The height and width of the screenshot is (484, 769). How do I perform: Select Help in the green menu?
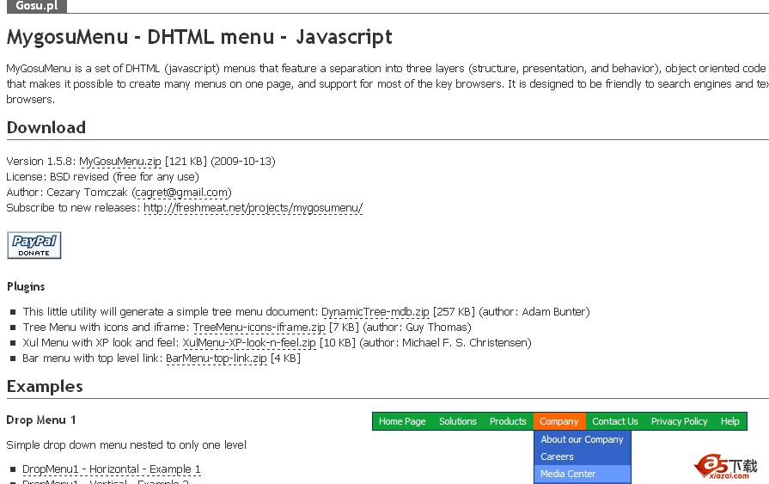[729, 421]
